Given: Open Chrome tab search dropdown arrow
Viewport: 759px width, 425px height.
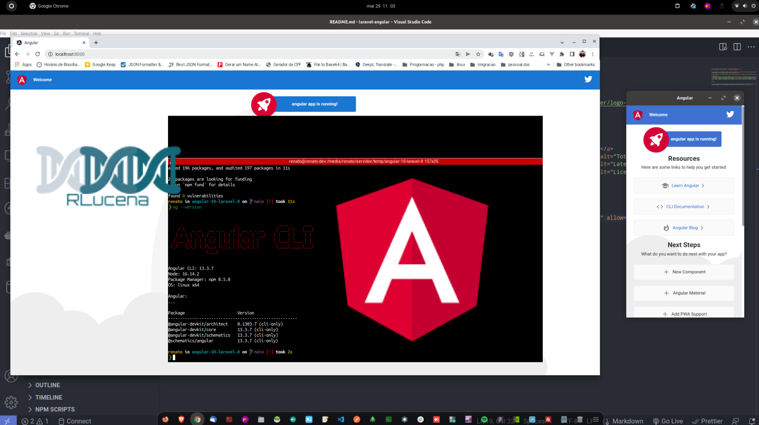Looking at the screenshot, I should (x=562, y=43).
